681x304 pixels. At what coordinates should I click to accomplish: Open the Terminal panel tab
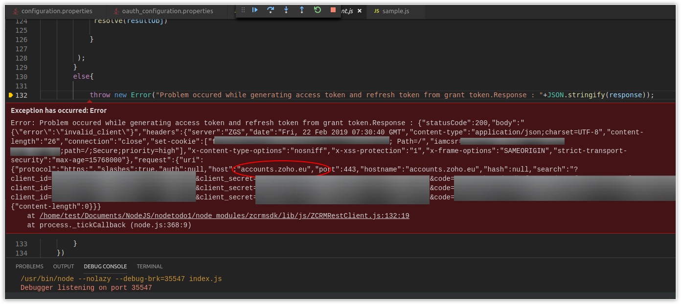coord(150,266)
